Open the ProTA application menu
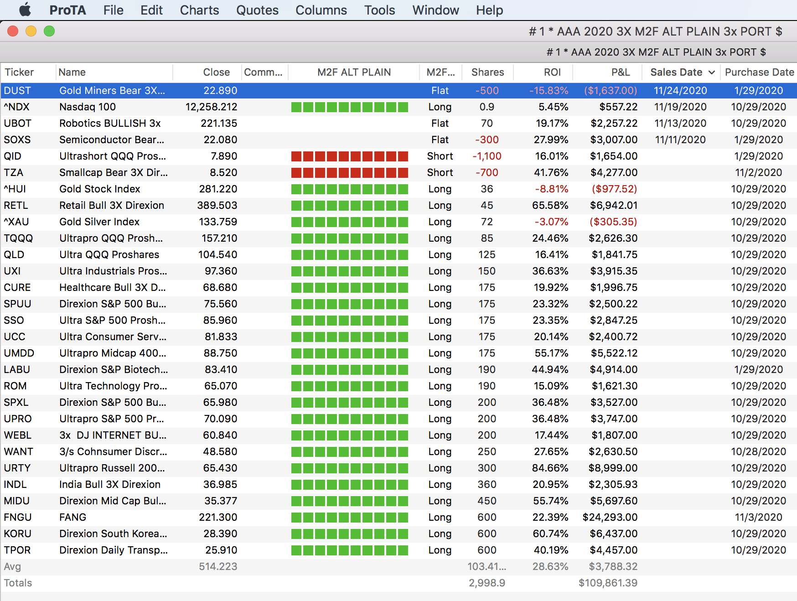The width and height of the screenshot is (797, 601). coord(67,10)
